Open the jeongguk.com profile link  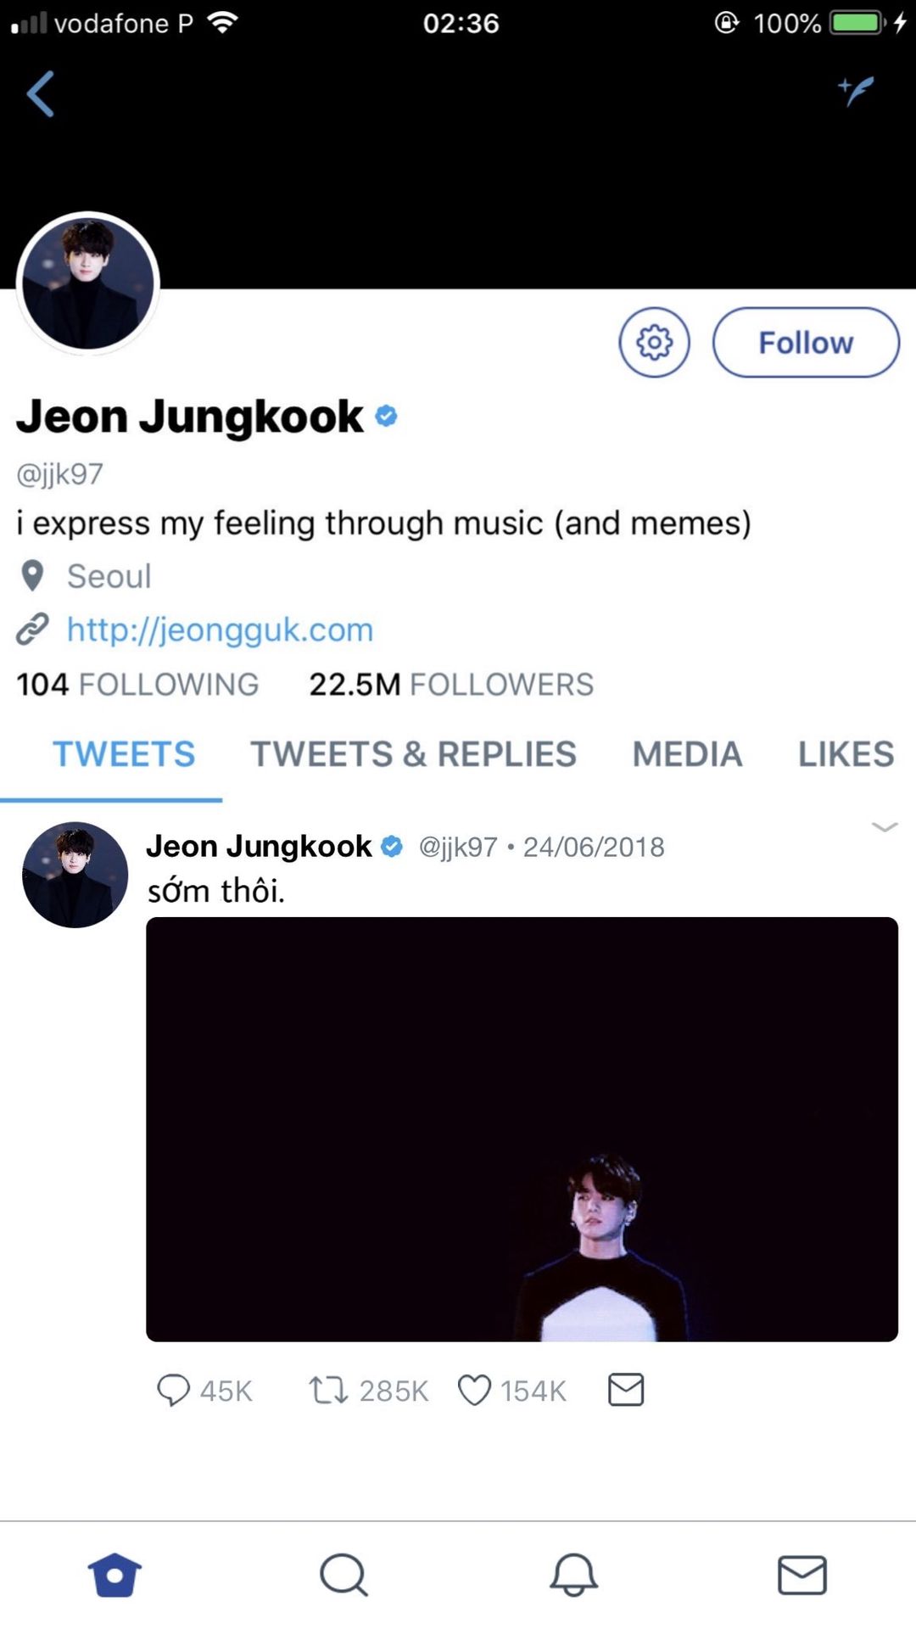220,630
